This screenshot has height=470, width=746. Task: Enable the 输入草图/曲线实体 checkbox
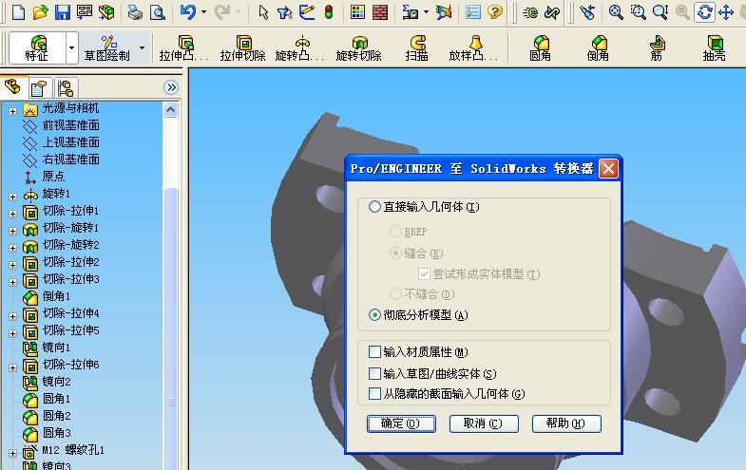coord(375,373)
